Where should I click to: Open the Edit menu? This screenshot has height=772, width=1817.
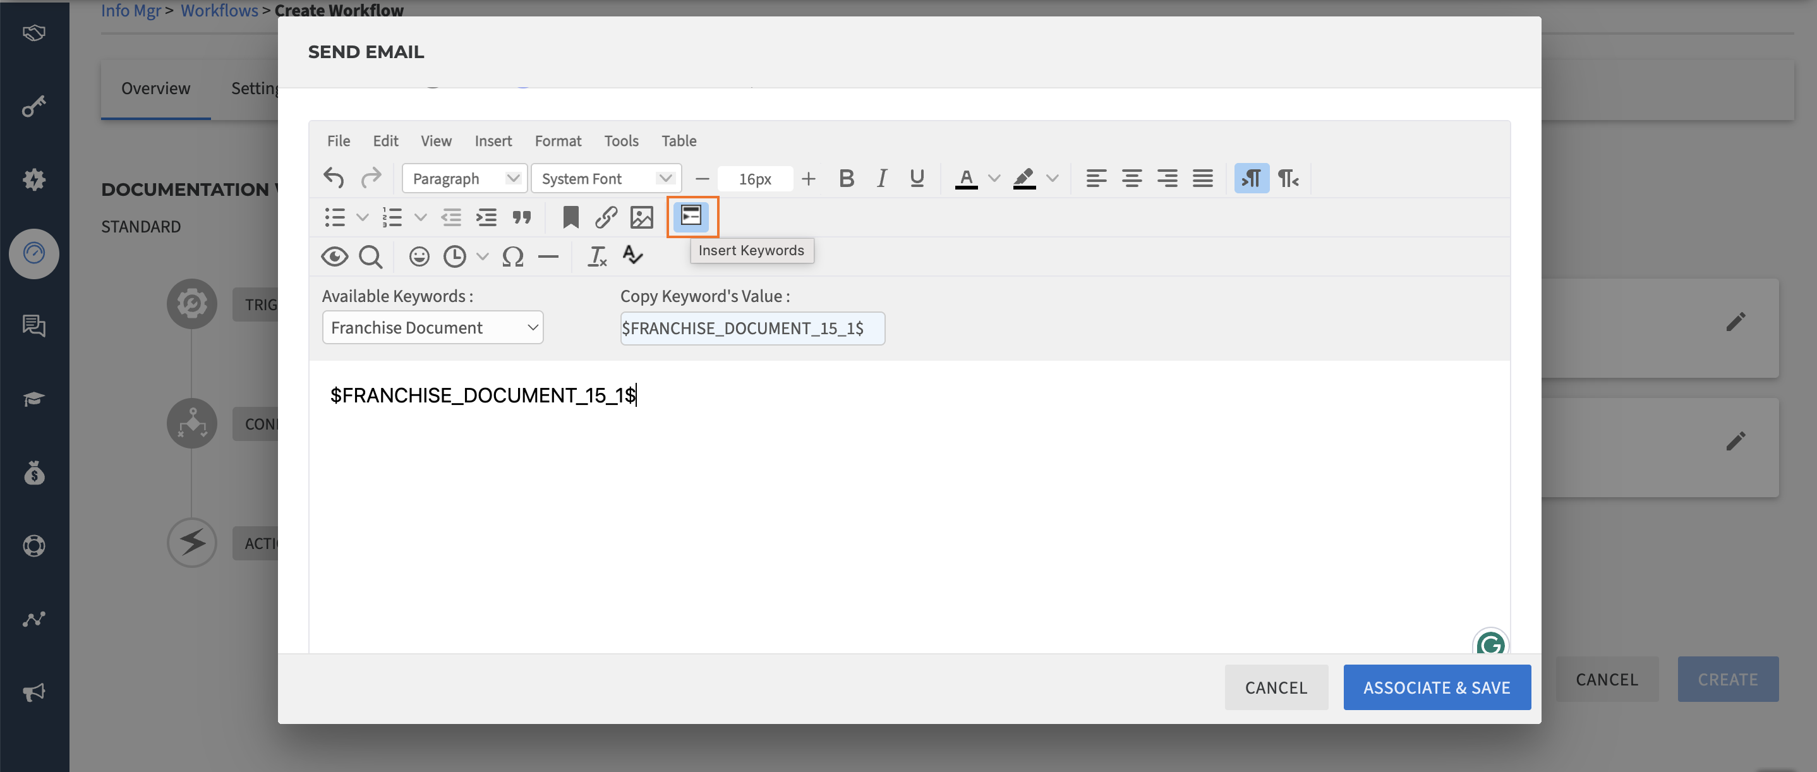385,140
